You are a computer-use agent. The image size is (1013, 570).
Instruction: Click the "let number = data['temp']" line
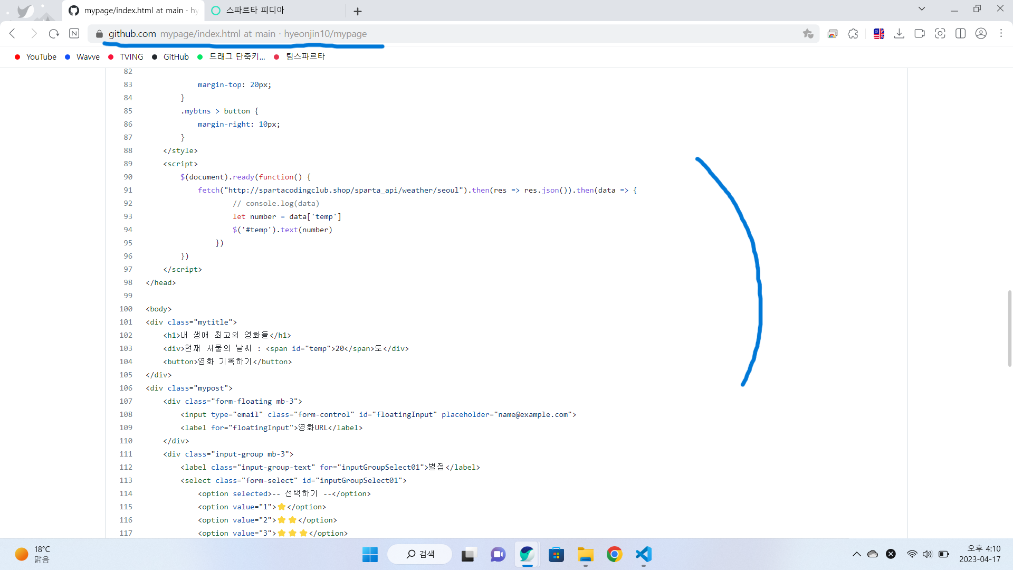pyautogui.click(x=287, y=216)
